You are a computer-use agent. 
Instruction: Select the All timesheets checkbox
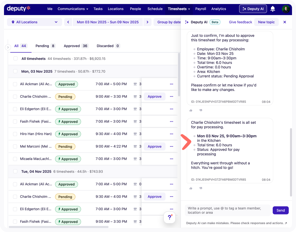tap(16, 59)
